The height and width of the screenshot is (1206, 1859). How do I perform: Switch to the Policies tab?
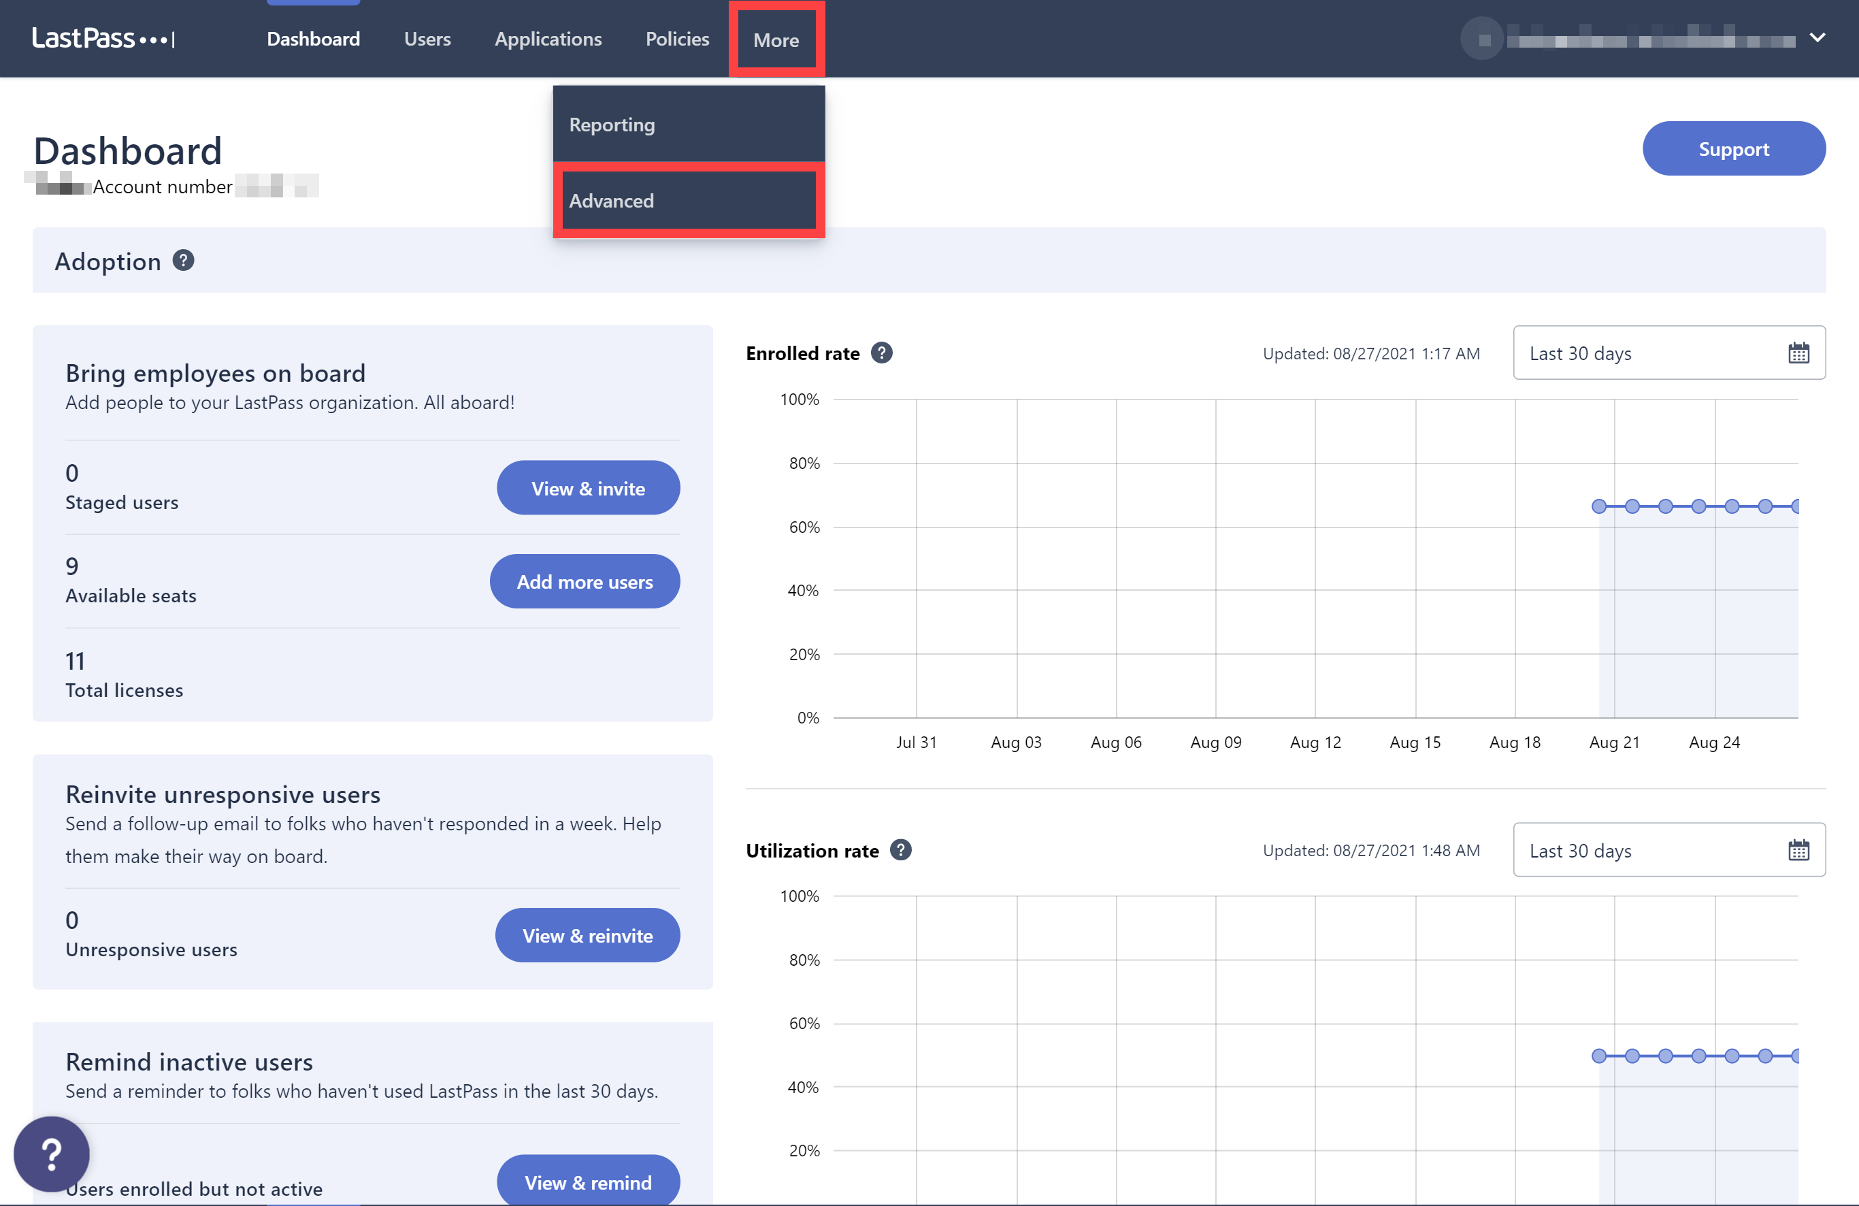pyautogui.click(x=676, y=39)
